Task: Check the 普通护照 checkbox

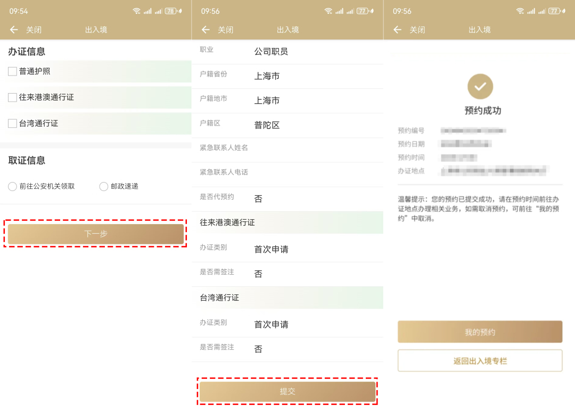Action: tap(13, 71)
